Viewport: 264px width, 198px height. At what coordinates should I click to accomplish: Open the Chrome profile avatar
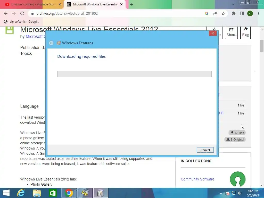pos(250,13)
